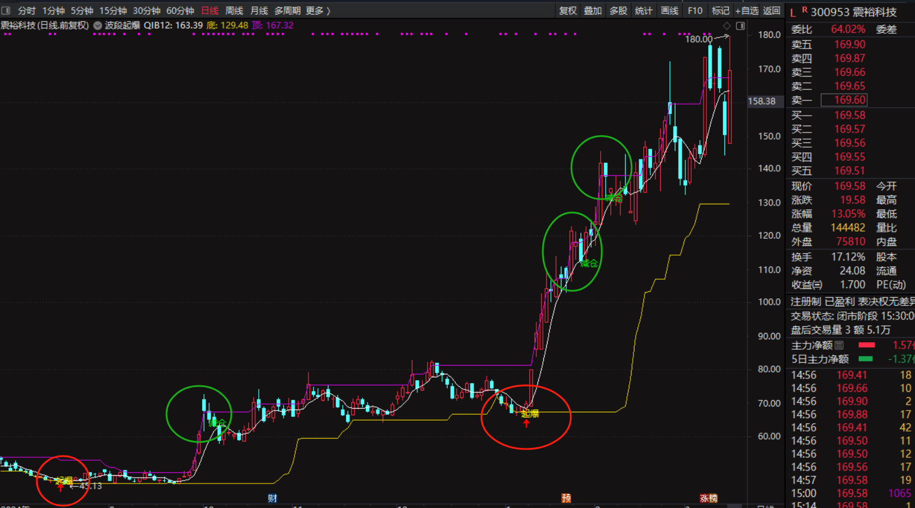
Task: Toggle right panel icon above price axis
Action: (740, 26)
